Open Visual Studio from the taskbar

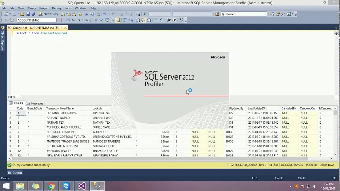coord(82,186)
